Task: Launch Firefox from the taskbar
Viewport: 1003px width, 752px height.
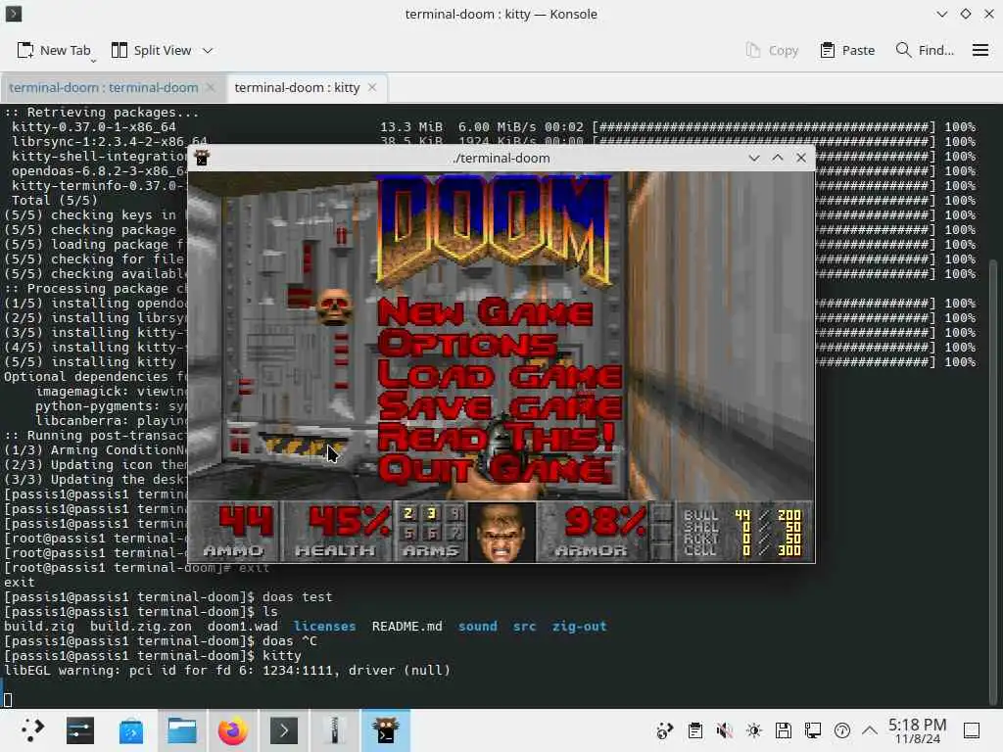Action: tap(233, 730)
